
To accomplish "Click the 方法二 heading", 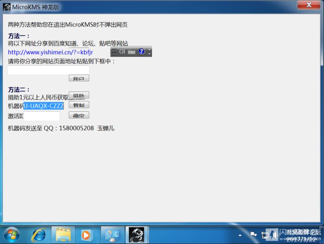I will (x=19, y=90).
